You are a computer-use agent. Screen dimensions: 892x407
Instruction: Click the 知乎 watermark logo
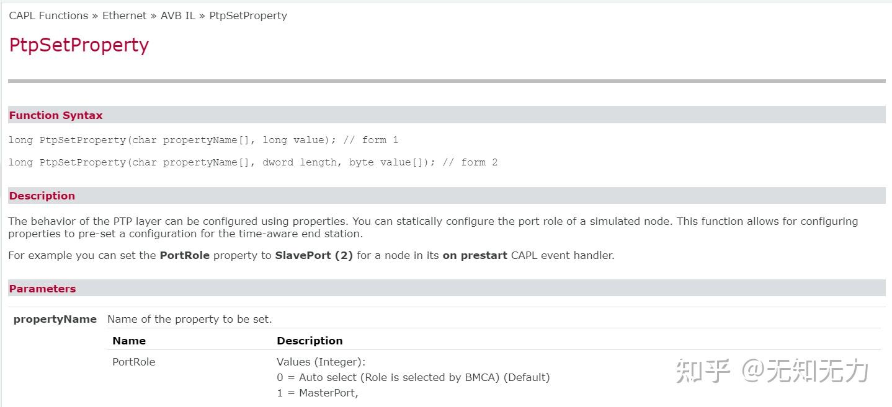point(703,371)
